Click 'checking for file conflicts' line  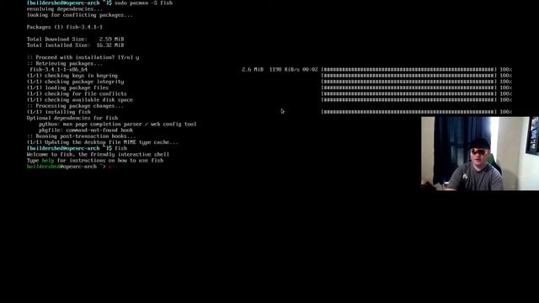(x=77, y=93)
